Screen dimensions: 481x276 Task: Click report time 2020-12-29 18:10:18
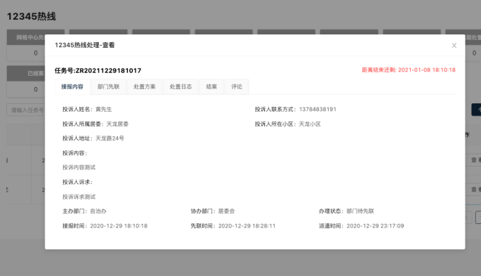(119, 225)
